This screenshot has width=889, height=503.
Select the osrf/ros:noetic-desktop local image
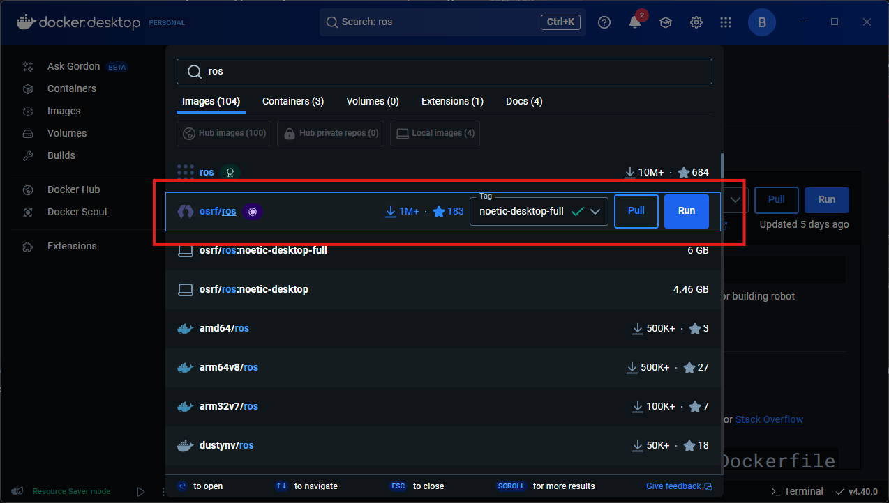click(x=443, y=290)
